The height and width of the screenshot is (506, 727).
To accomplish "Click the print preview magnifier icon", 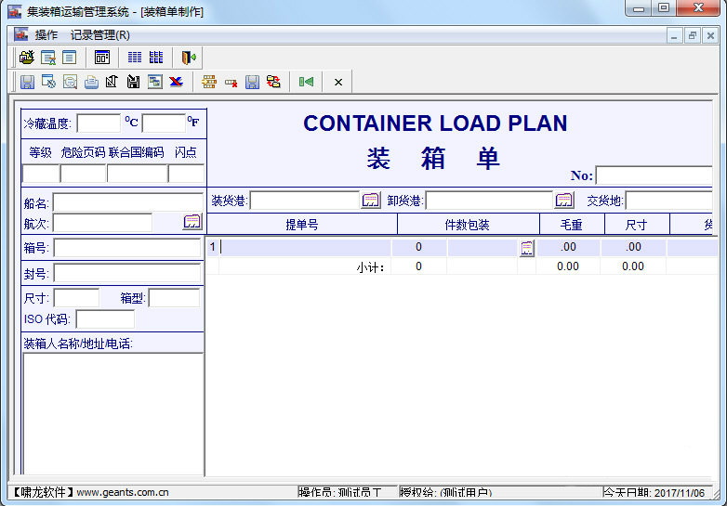I will click(70, 82).
